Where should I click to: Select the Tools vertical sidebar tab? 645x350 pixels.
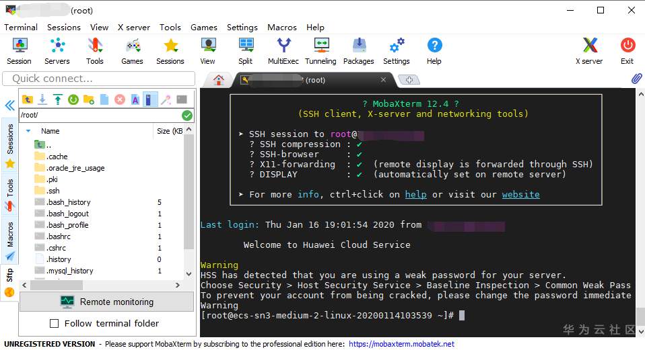click(10, 195)
